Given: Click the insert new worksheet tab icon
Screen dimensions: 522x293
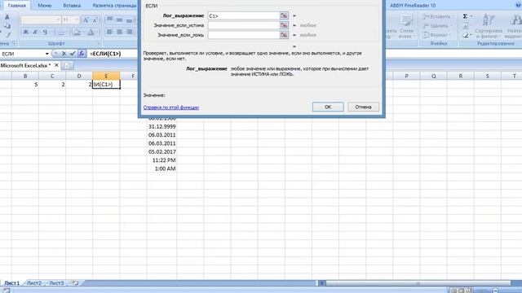Looking at the screenshot, I should 75,283.
